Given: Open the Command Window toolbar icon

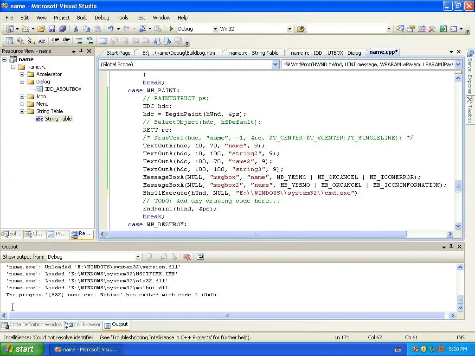Looking at the screenshot, I should [x=454, y=29].
